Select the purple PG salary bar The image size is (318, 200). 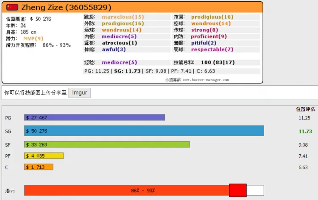tap(94, 117)
